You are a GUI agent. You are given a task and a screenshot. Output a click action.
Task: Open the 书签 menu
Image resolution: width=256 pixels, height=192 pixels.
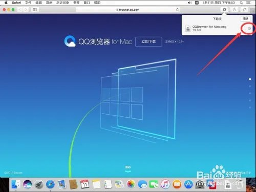click(x=76, y=3)
